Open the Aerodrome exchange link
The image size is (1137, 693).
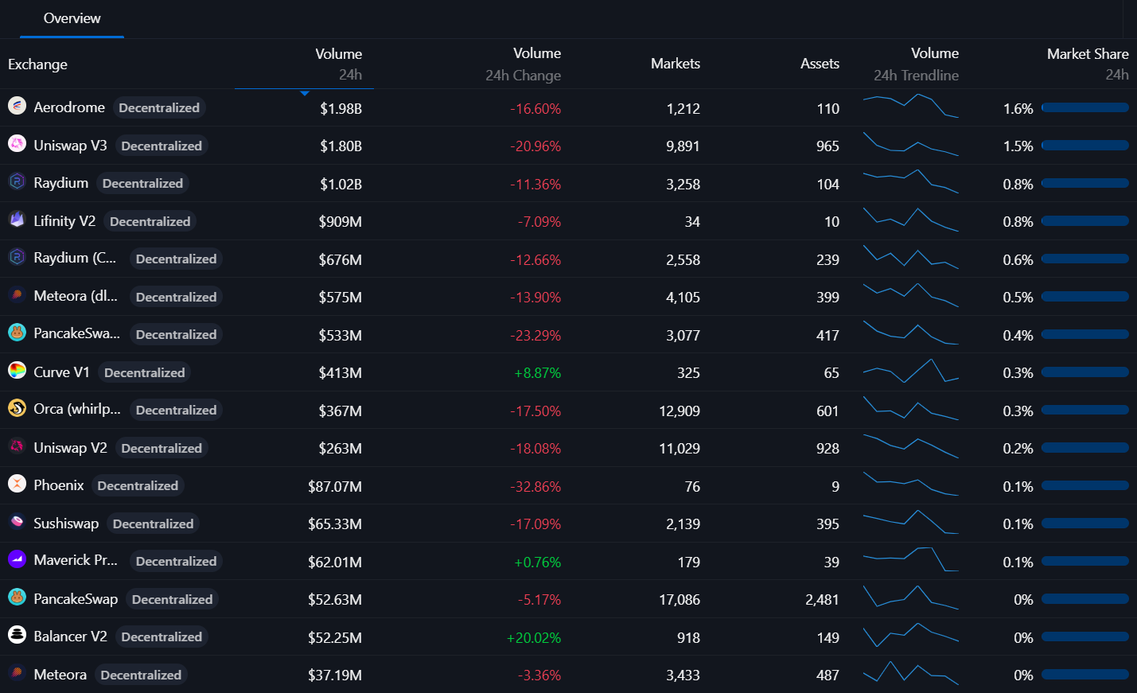[x=69, y=107]
